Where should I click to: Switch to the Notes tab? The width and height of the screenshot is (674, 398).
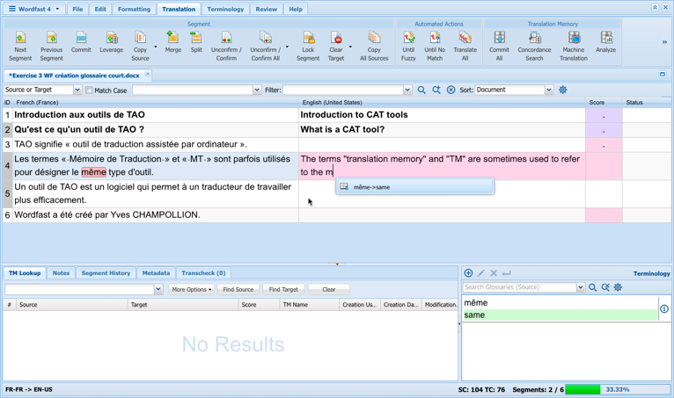(x=61, y=272)
